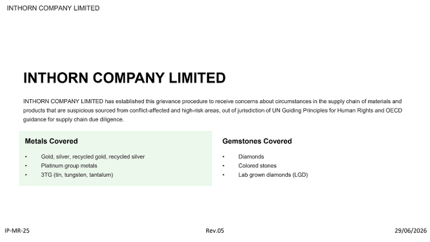Click the Diamonds bullet item
The width and height of the screenshot is (430, 242).
(x=251, y=157)
